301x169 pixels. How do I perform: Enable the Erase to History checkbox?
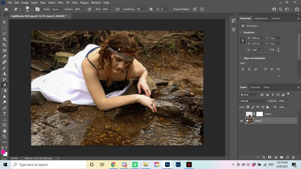[172, 9]
